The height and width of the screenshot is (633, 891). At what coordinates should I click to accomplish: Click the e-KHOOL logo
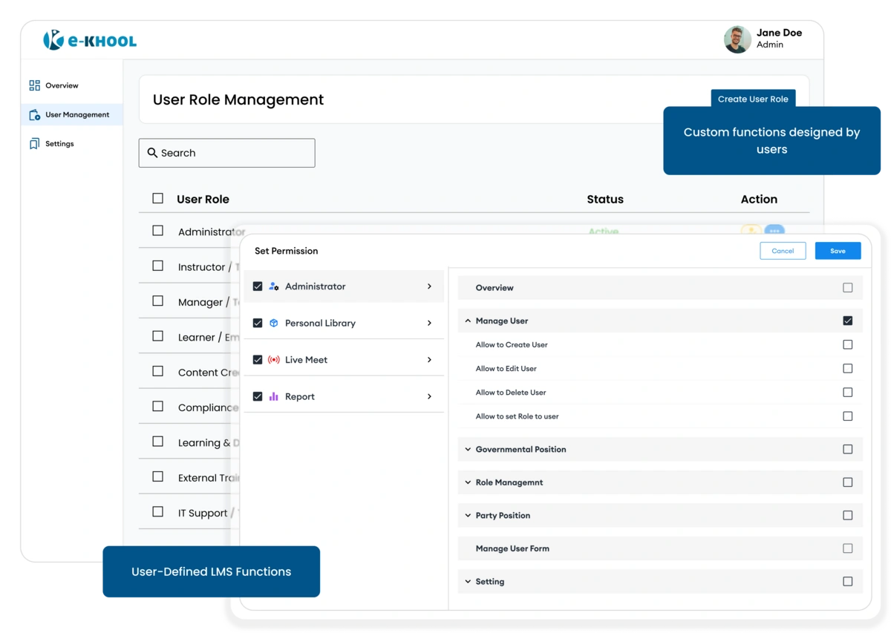[88, 41]
